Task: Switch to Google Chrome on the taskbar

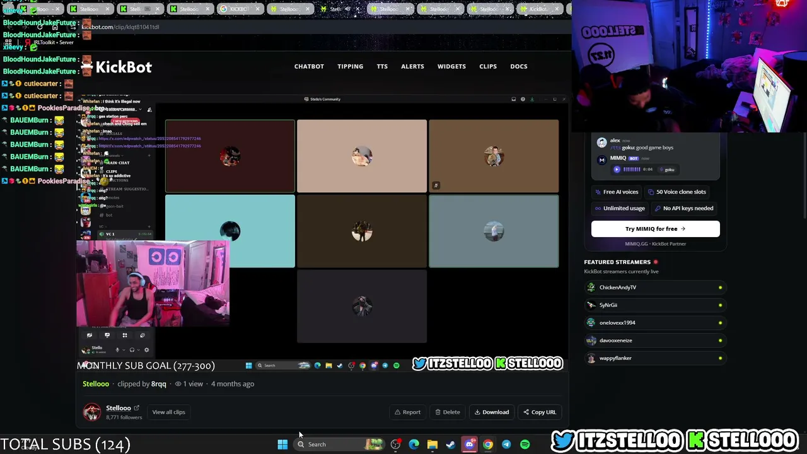Action: (x=488, y=445)
